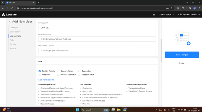Jump to Basic details section

point(15,32)
